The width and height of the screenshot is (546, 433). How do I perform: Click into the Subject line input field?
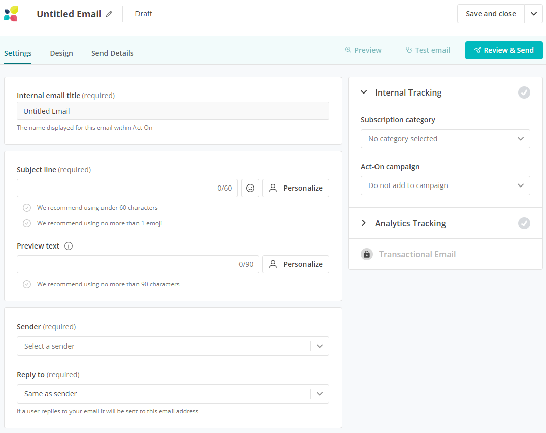(x=127, y=188)
